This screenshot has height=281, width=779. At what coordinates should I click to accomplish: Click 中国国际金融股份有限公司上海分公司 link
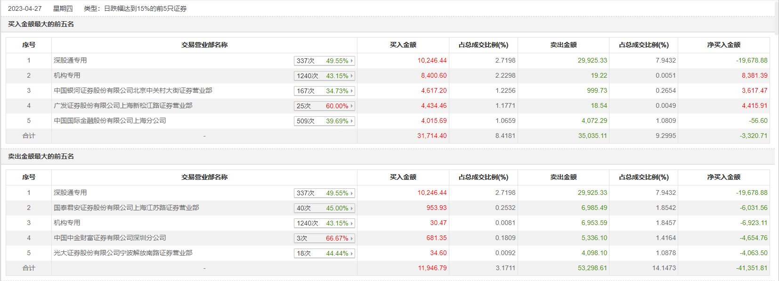click(x=110, y=120)
